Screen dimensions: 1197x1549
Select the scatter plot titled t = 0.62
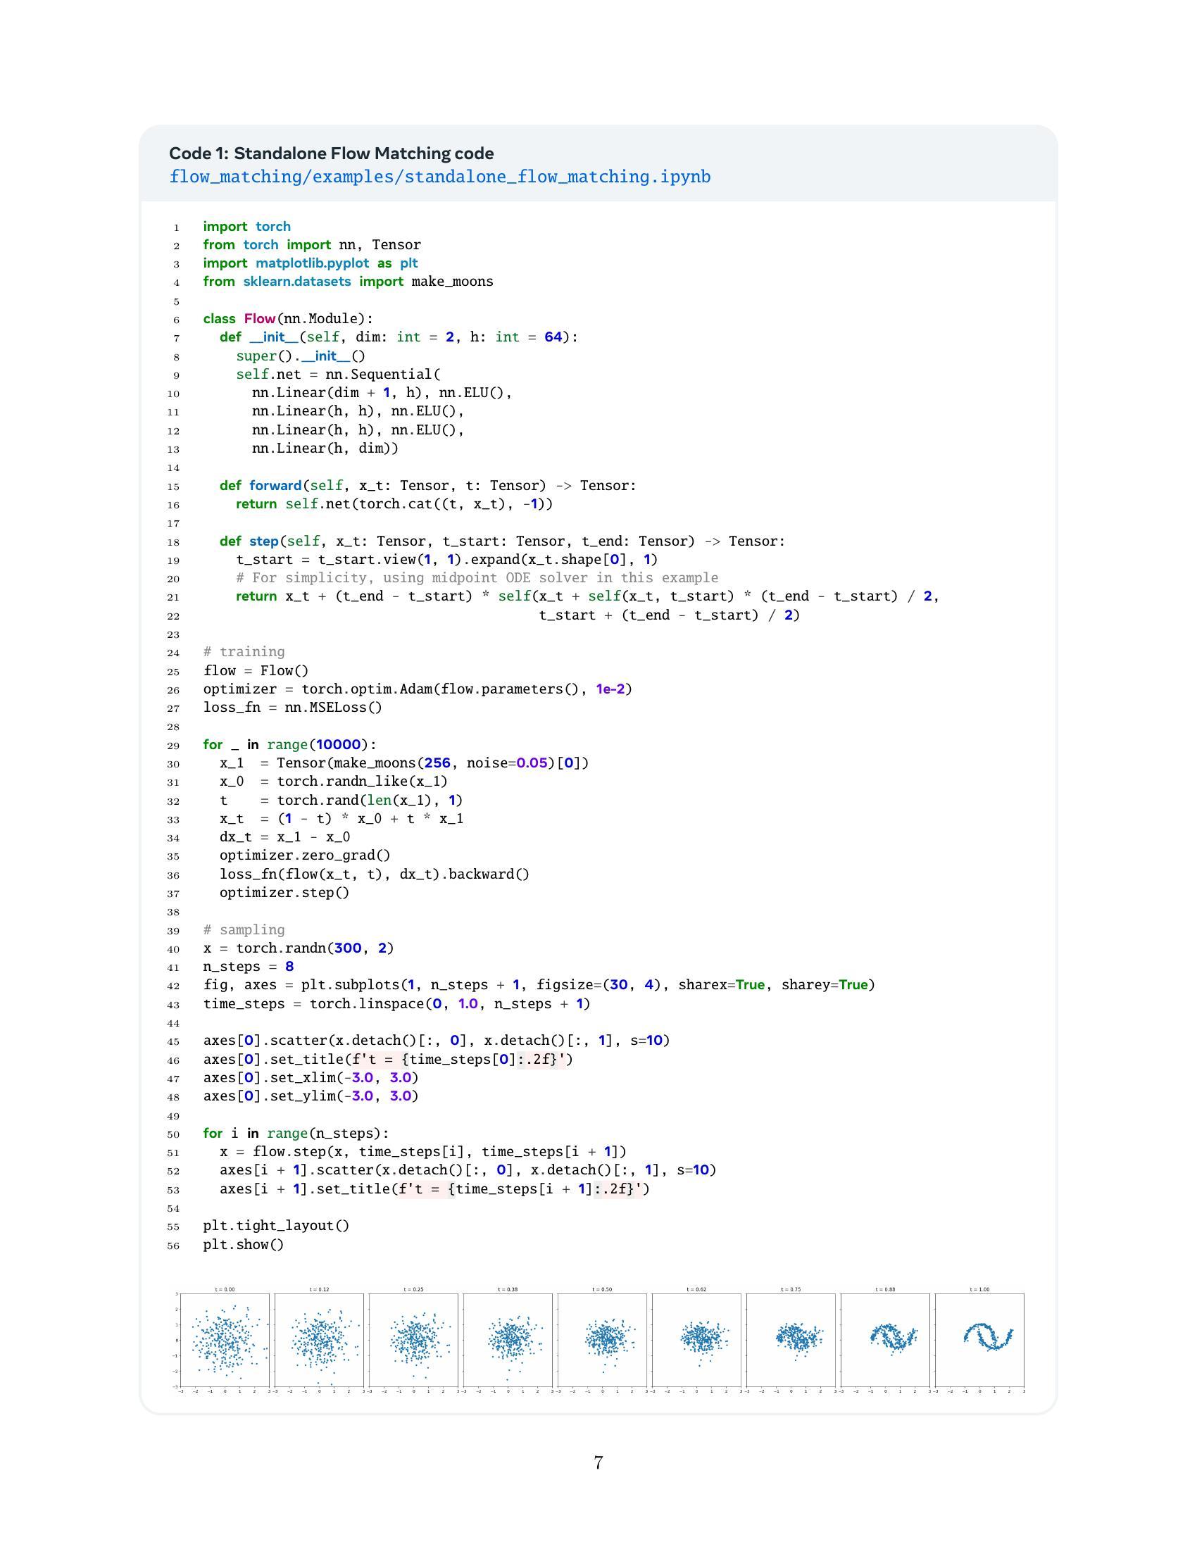pos(696,1340)
